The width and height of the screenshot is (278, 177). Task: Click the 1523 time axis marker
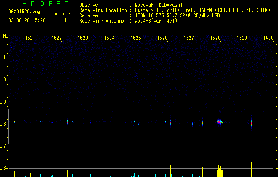83,38
